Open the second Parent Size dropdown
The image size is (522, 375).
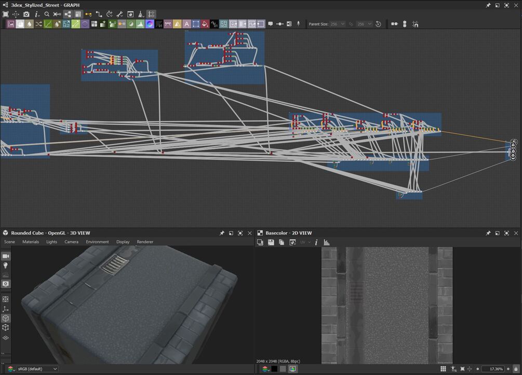(x=365, y=24)
